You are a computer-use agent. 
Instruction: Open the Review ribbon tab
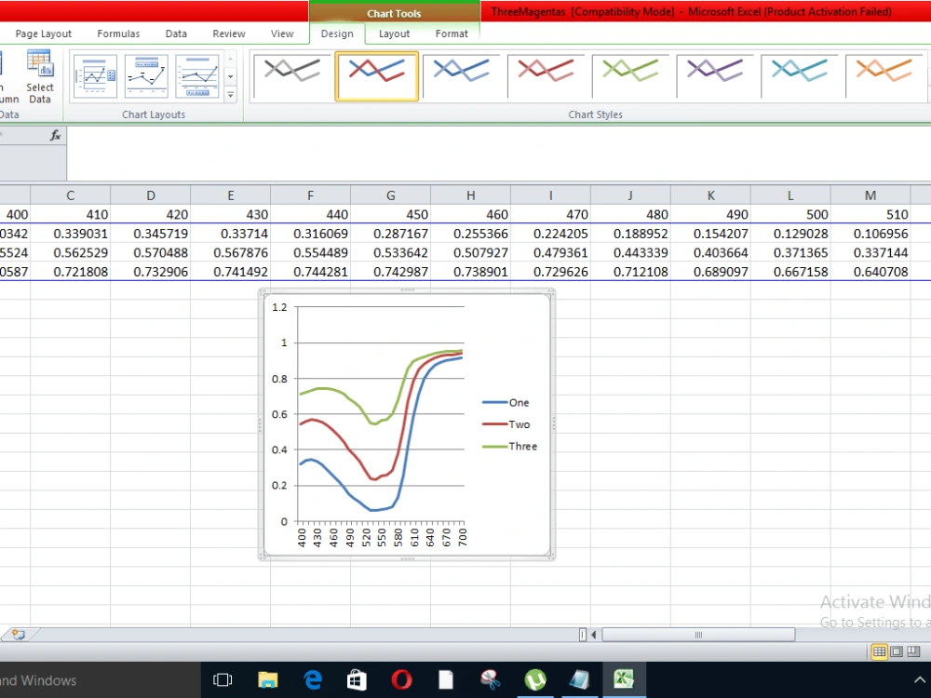(228, 34)
